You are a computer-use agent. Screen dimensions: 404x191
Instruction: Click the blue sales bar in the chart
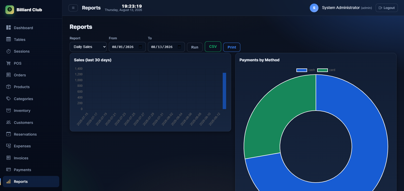[224, 91]
